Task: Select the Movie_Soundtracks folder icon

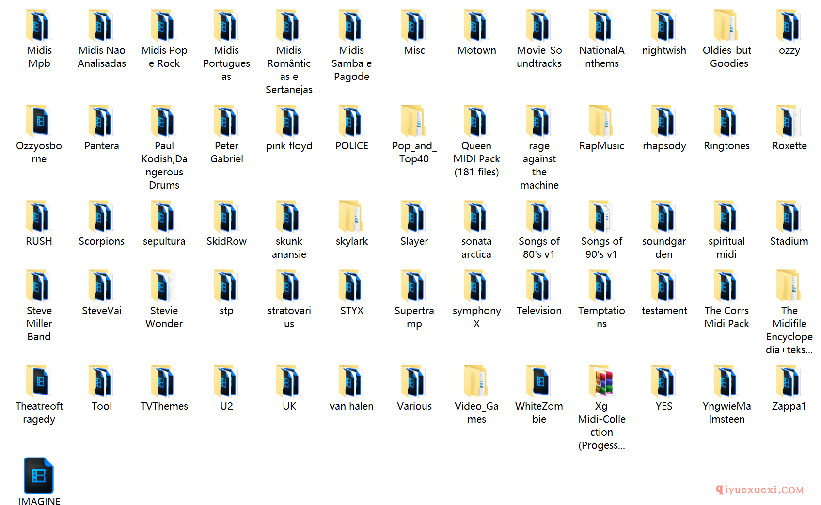Action: coord(539,26)
